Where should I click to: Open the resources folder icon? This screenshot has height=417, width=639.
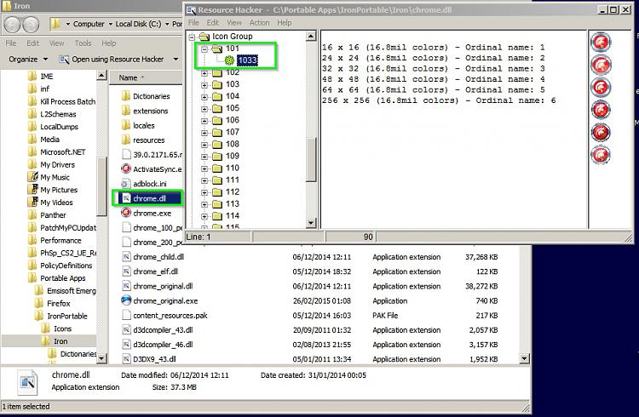pyautogui.click(x=126, y=140)
